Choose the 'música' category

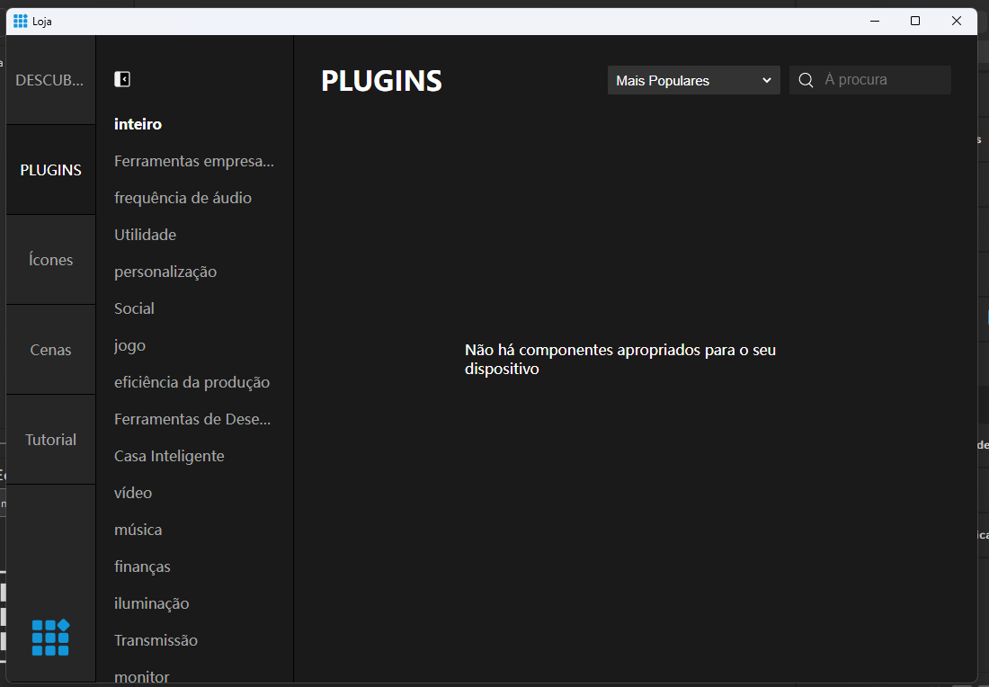click(x=138, y=529)
